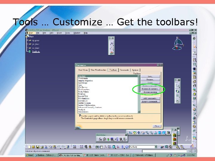The height and width of the screenshot is (161, 215).
Task: Click the Select arrow icon in right toolbar
Action: coord(194,46)
